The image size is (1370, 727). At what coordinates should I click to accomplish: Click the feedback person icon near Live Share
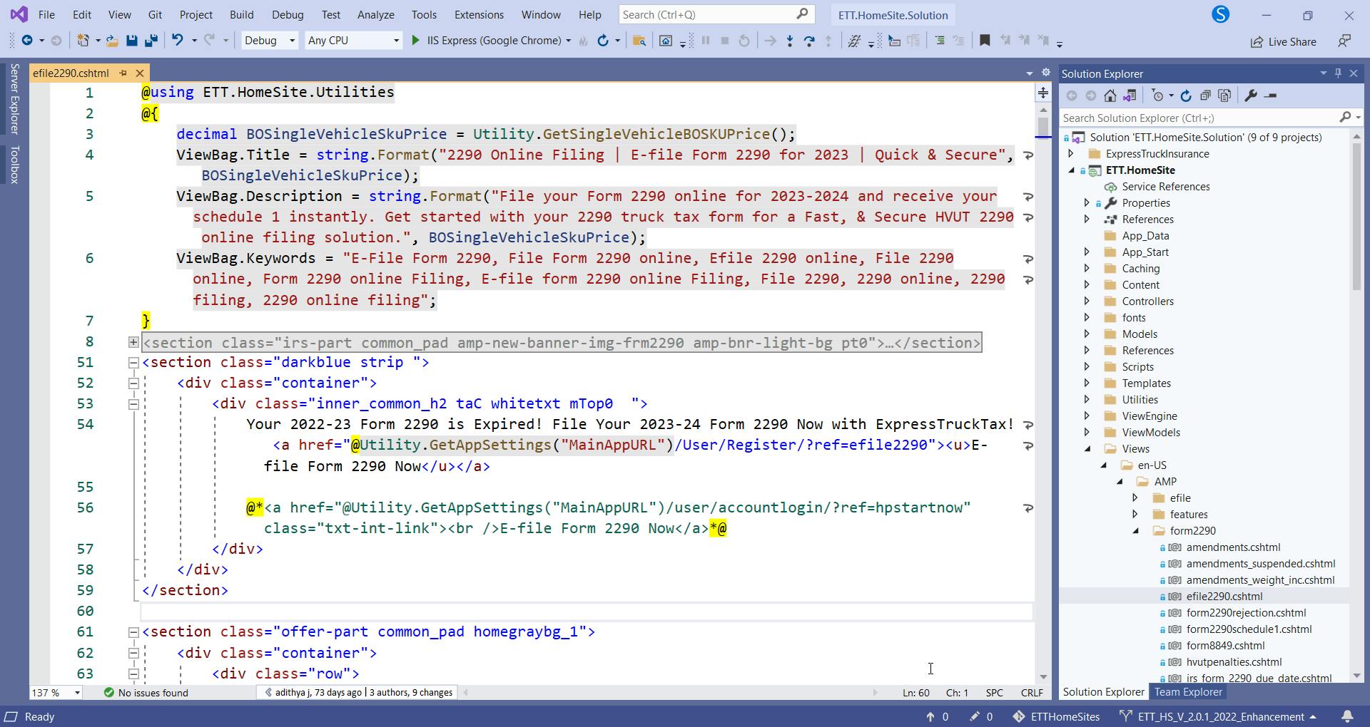1344,41
